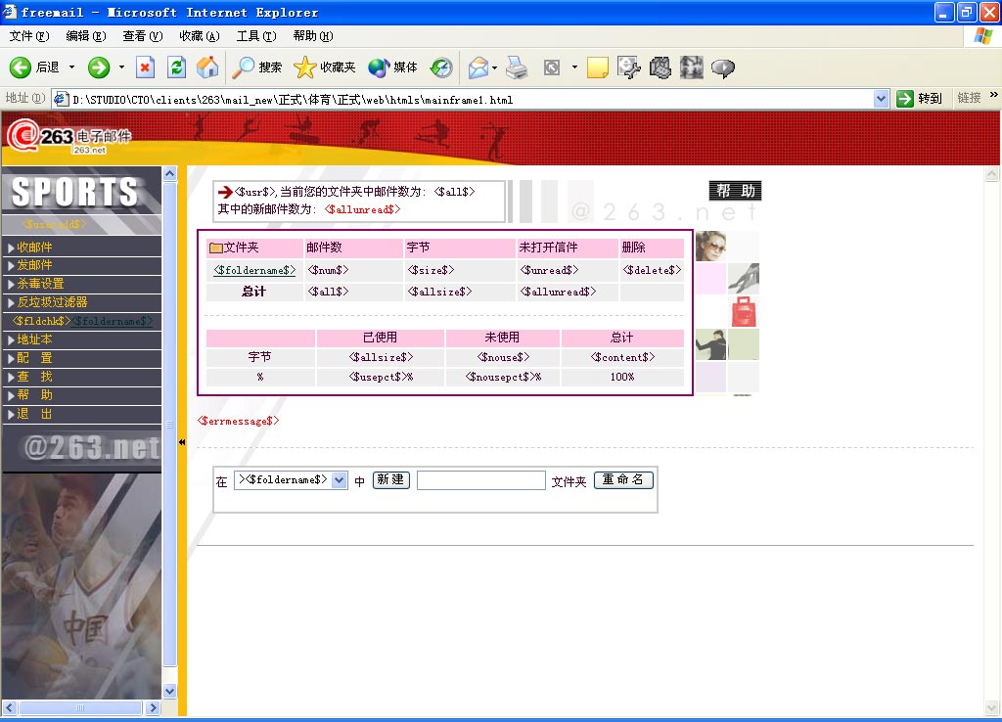Viewport: 1002px width, 722px height.
Task: Open the 收藏(A) menu
Action: click(x=200, y=36)
